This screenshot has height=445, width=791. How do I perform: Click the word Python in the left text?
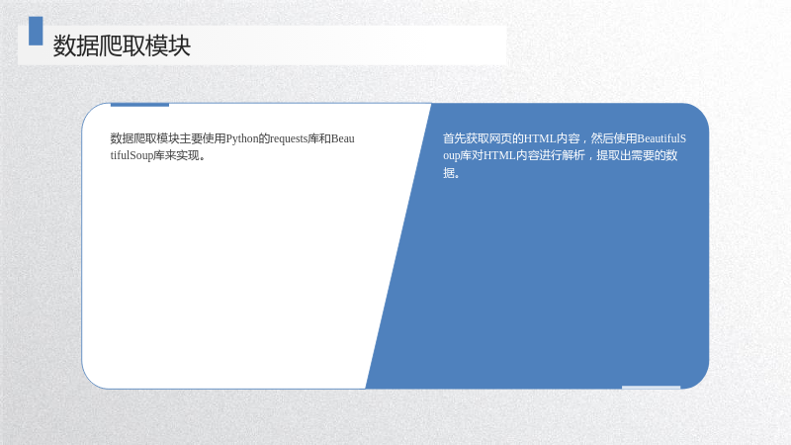[x=242, y=138]
